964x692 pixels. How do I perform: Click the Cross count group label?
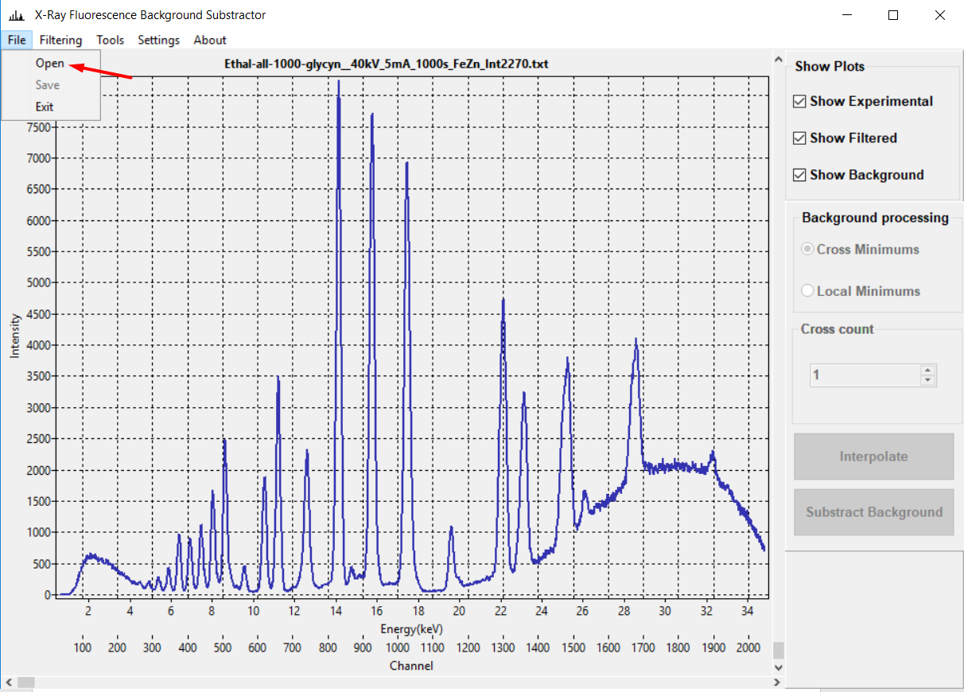pyautogui.click(x=837, y=329)
